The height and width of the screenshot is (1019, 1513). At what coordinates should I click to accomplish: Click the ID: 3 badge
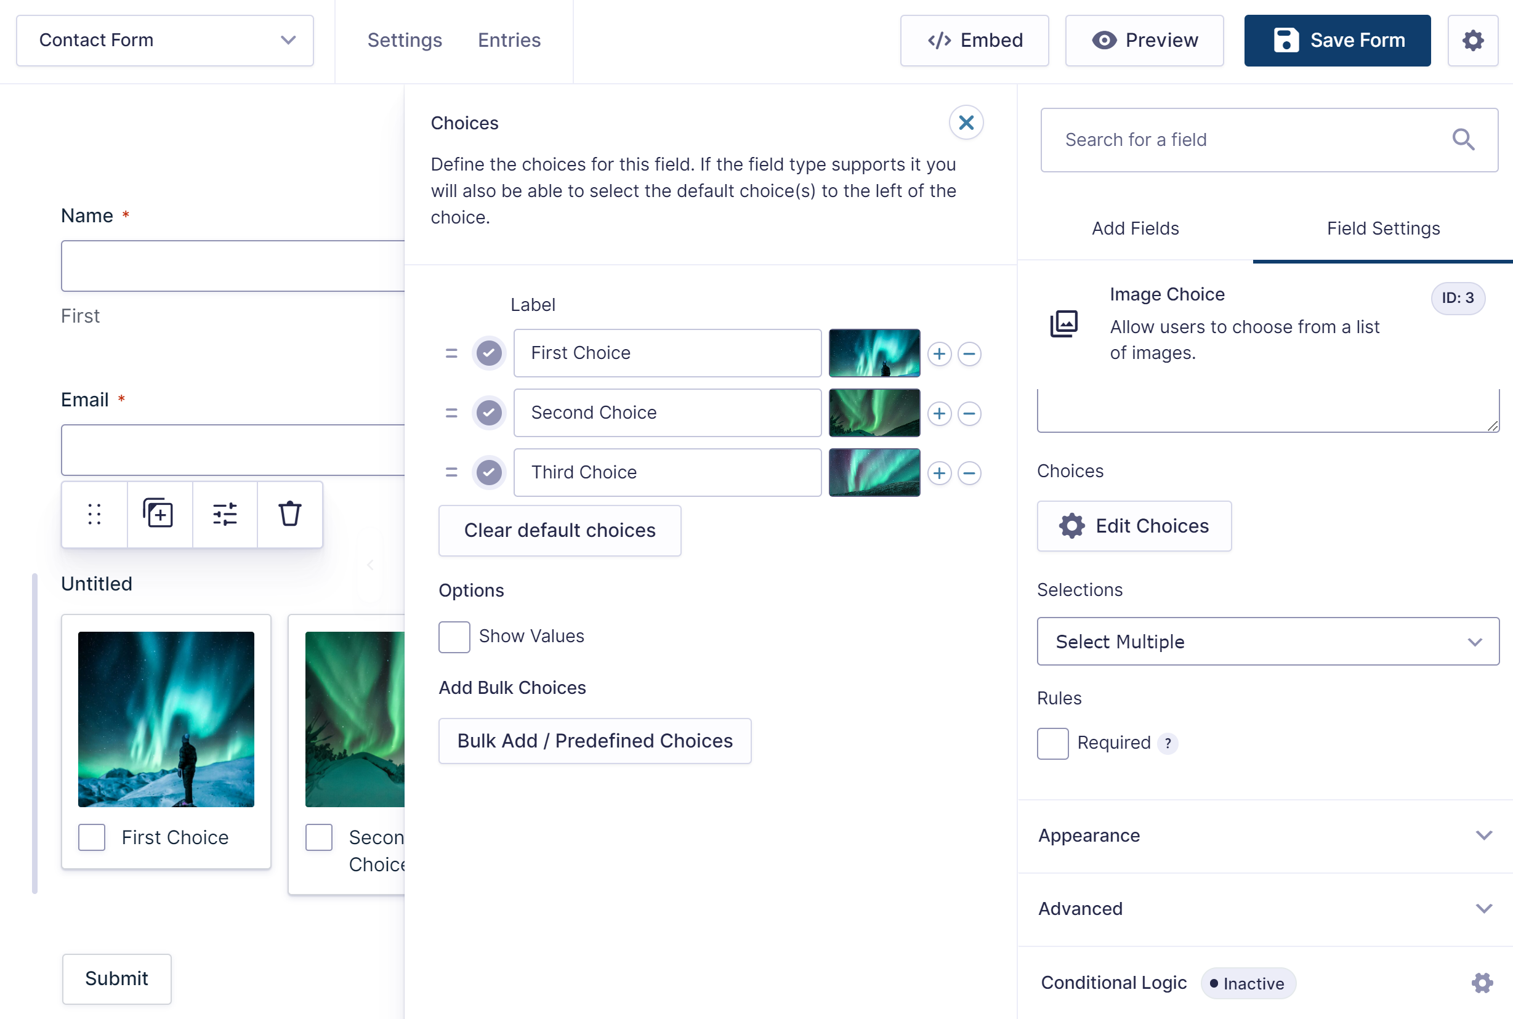tap(1457, 298)
